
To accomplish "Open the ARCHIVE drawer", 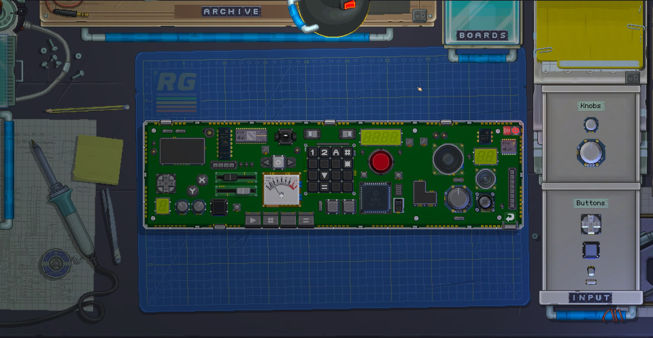I will coord(232,12).
